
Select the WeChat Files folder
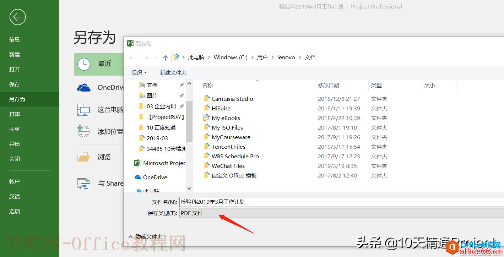228,166
